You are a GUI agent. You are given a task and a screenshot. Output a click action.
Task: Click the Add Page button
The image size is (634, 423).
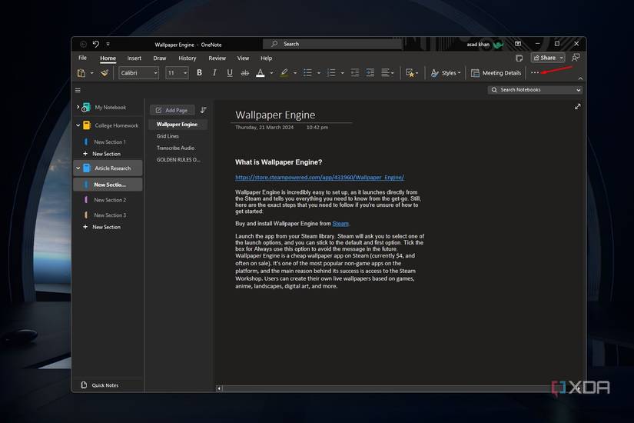pos(172,110)
